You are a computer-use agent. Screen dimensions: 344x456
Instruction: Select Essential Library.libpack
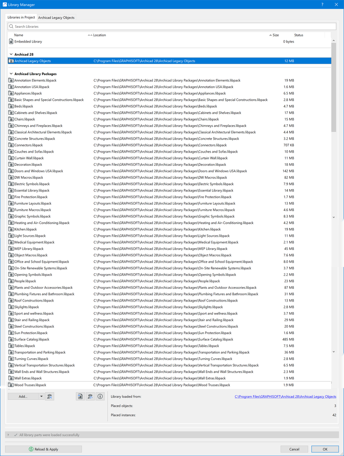tap(170, 191)
